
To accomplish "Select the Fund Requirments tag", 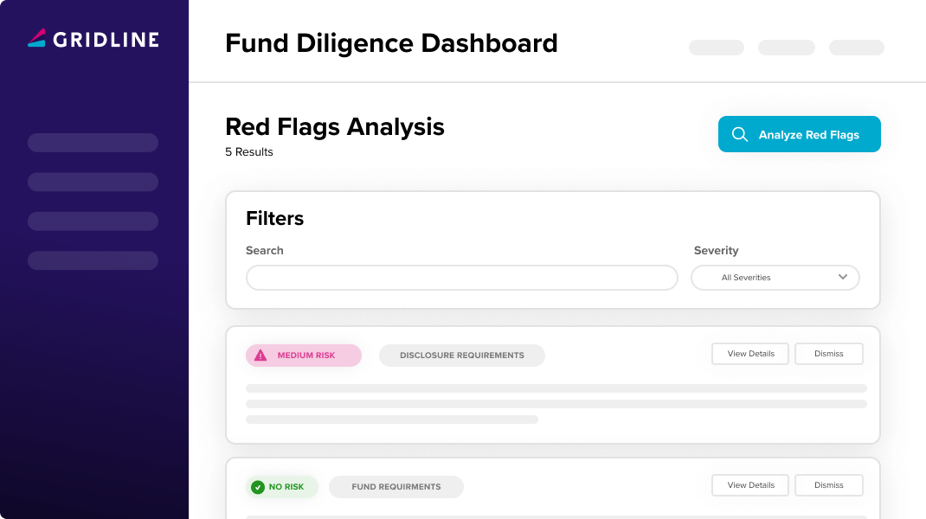I will click(395, 487).
